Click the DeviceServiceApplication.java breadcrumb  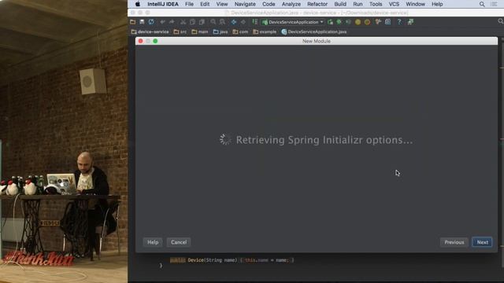[x=314, y=31]
